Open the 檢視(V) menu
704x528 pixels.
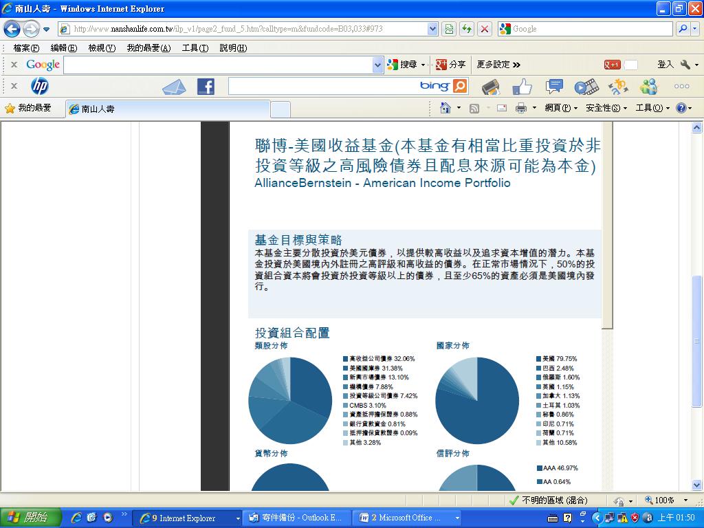(102, 48)
